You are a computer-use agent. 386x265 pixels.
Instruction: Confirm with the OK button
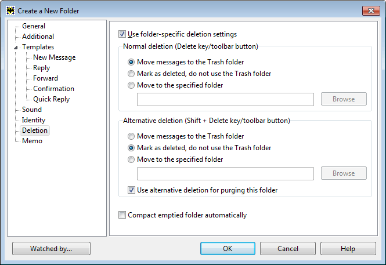point(228,249)
